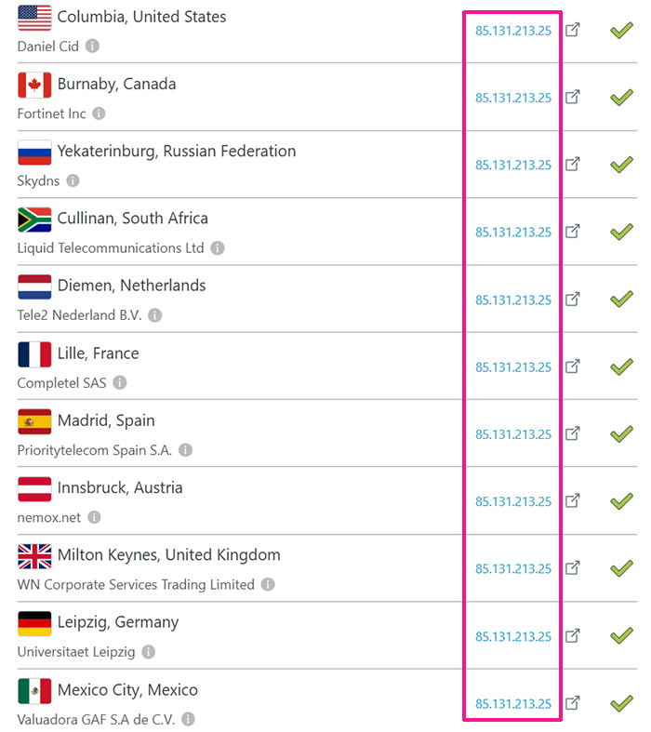Open external link icon for Innsbruck, Austria
Image resolution: width=651 pixels, height=732 pixels.
pyautogui.click(x=574, y=500)
